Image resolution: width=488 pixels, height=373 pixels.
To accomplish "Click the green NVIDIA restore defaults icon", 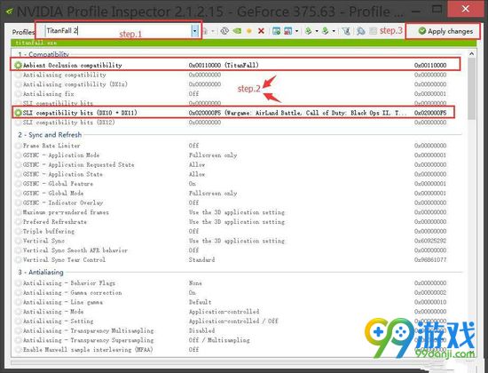I will [237, 31].
